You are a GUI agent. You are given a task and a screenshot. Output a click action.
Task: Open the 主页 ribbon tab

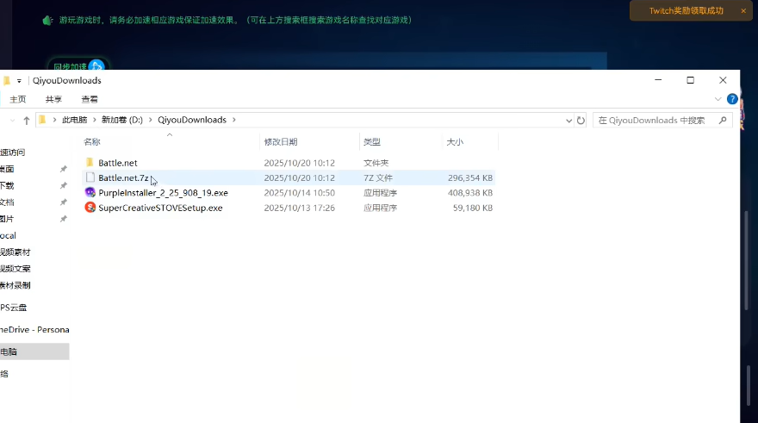[18, 99]
